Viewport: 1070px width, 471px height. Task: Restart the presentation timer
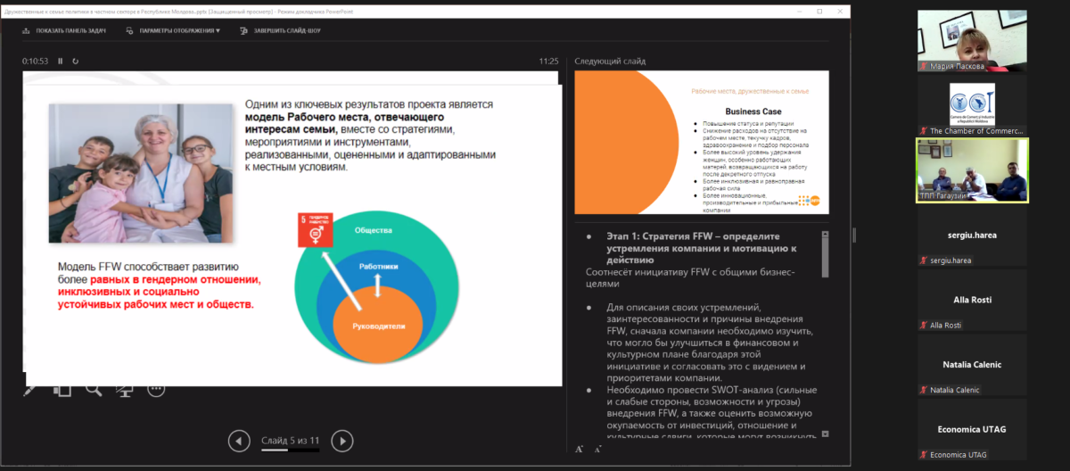[x=76, y=61]
